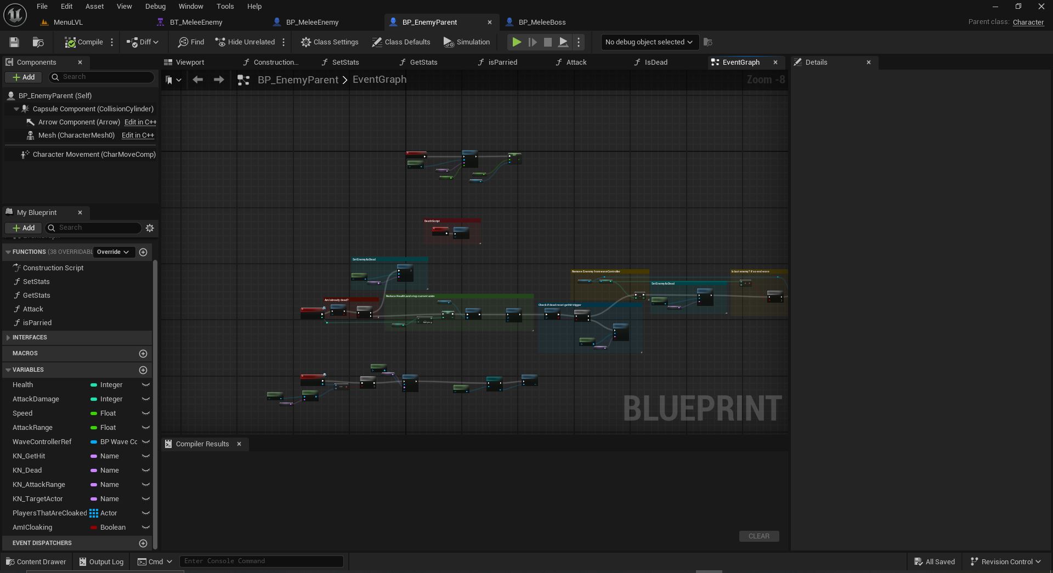Image resolution: width=1053 pixels, height=573 pixels.
Task: Focus the Components search field
Action: click(101, 77)
